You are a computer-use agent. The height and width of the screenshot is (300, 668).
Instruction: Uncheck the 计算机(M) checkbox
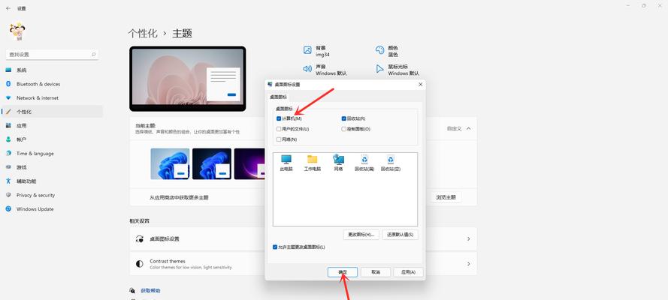tap(279, 118)
